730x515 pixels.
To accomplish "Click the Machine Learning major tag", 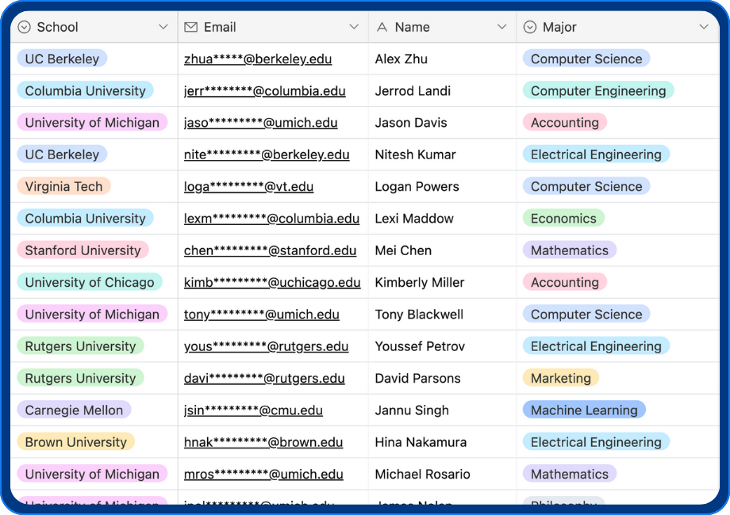I will coord(584,410).
